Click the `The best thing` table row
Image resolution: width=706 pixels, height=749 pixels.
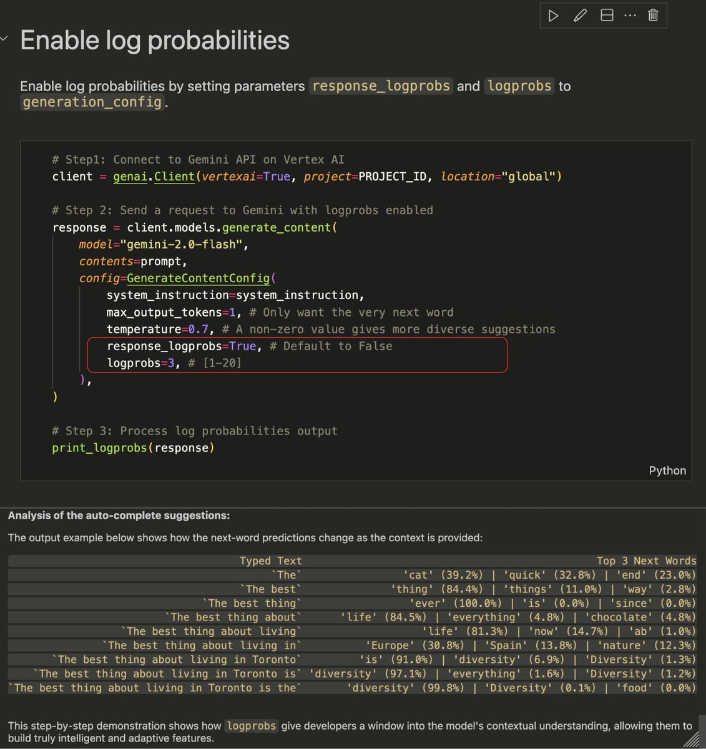[x=352, y=604]
